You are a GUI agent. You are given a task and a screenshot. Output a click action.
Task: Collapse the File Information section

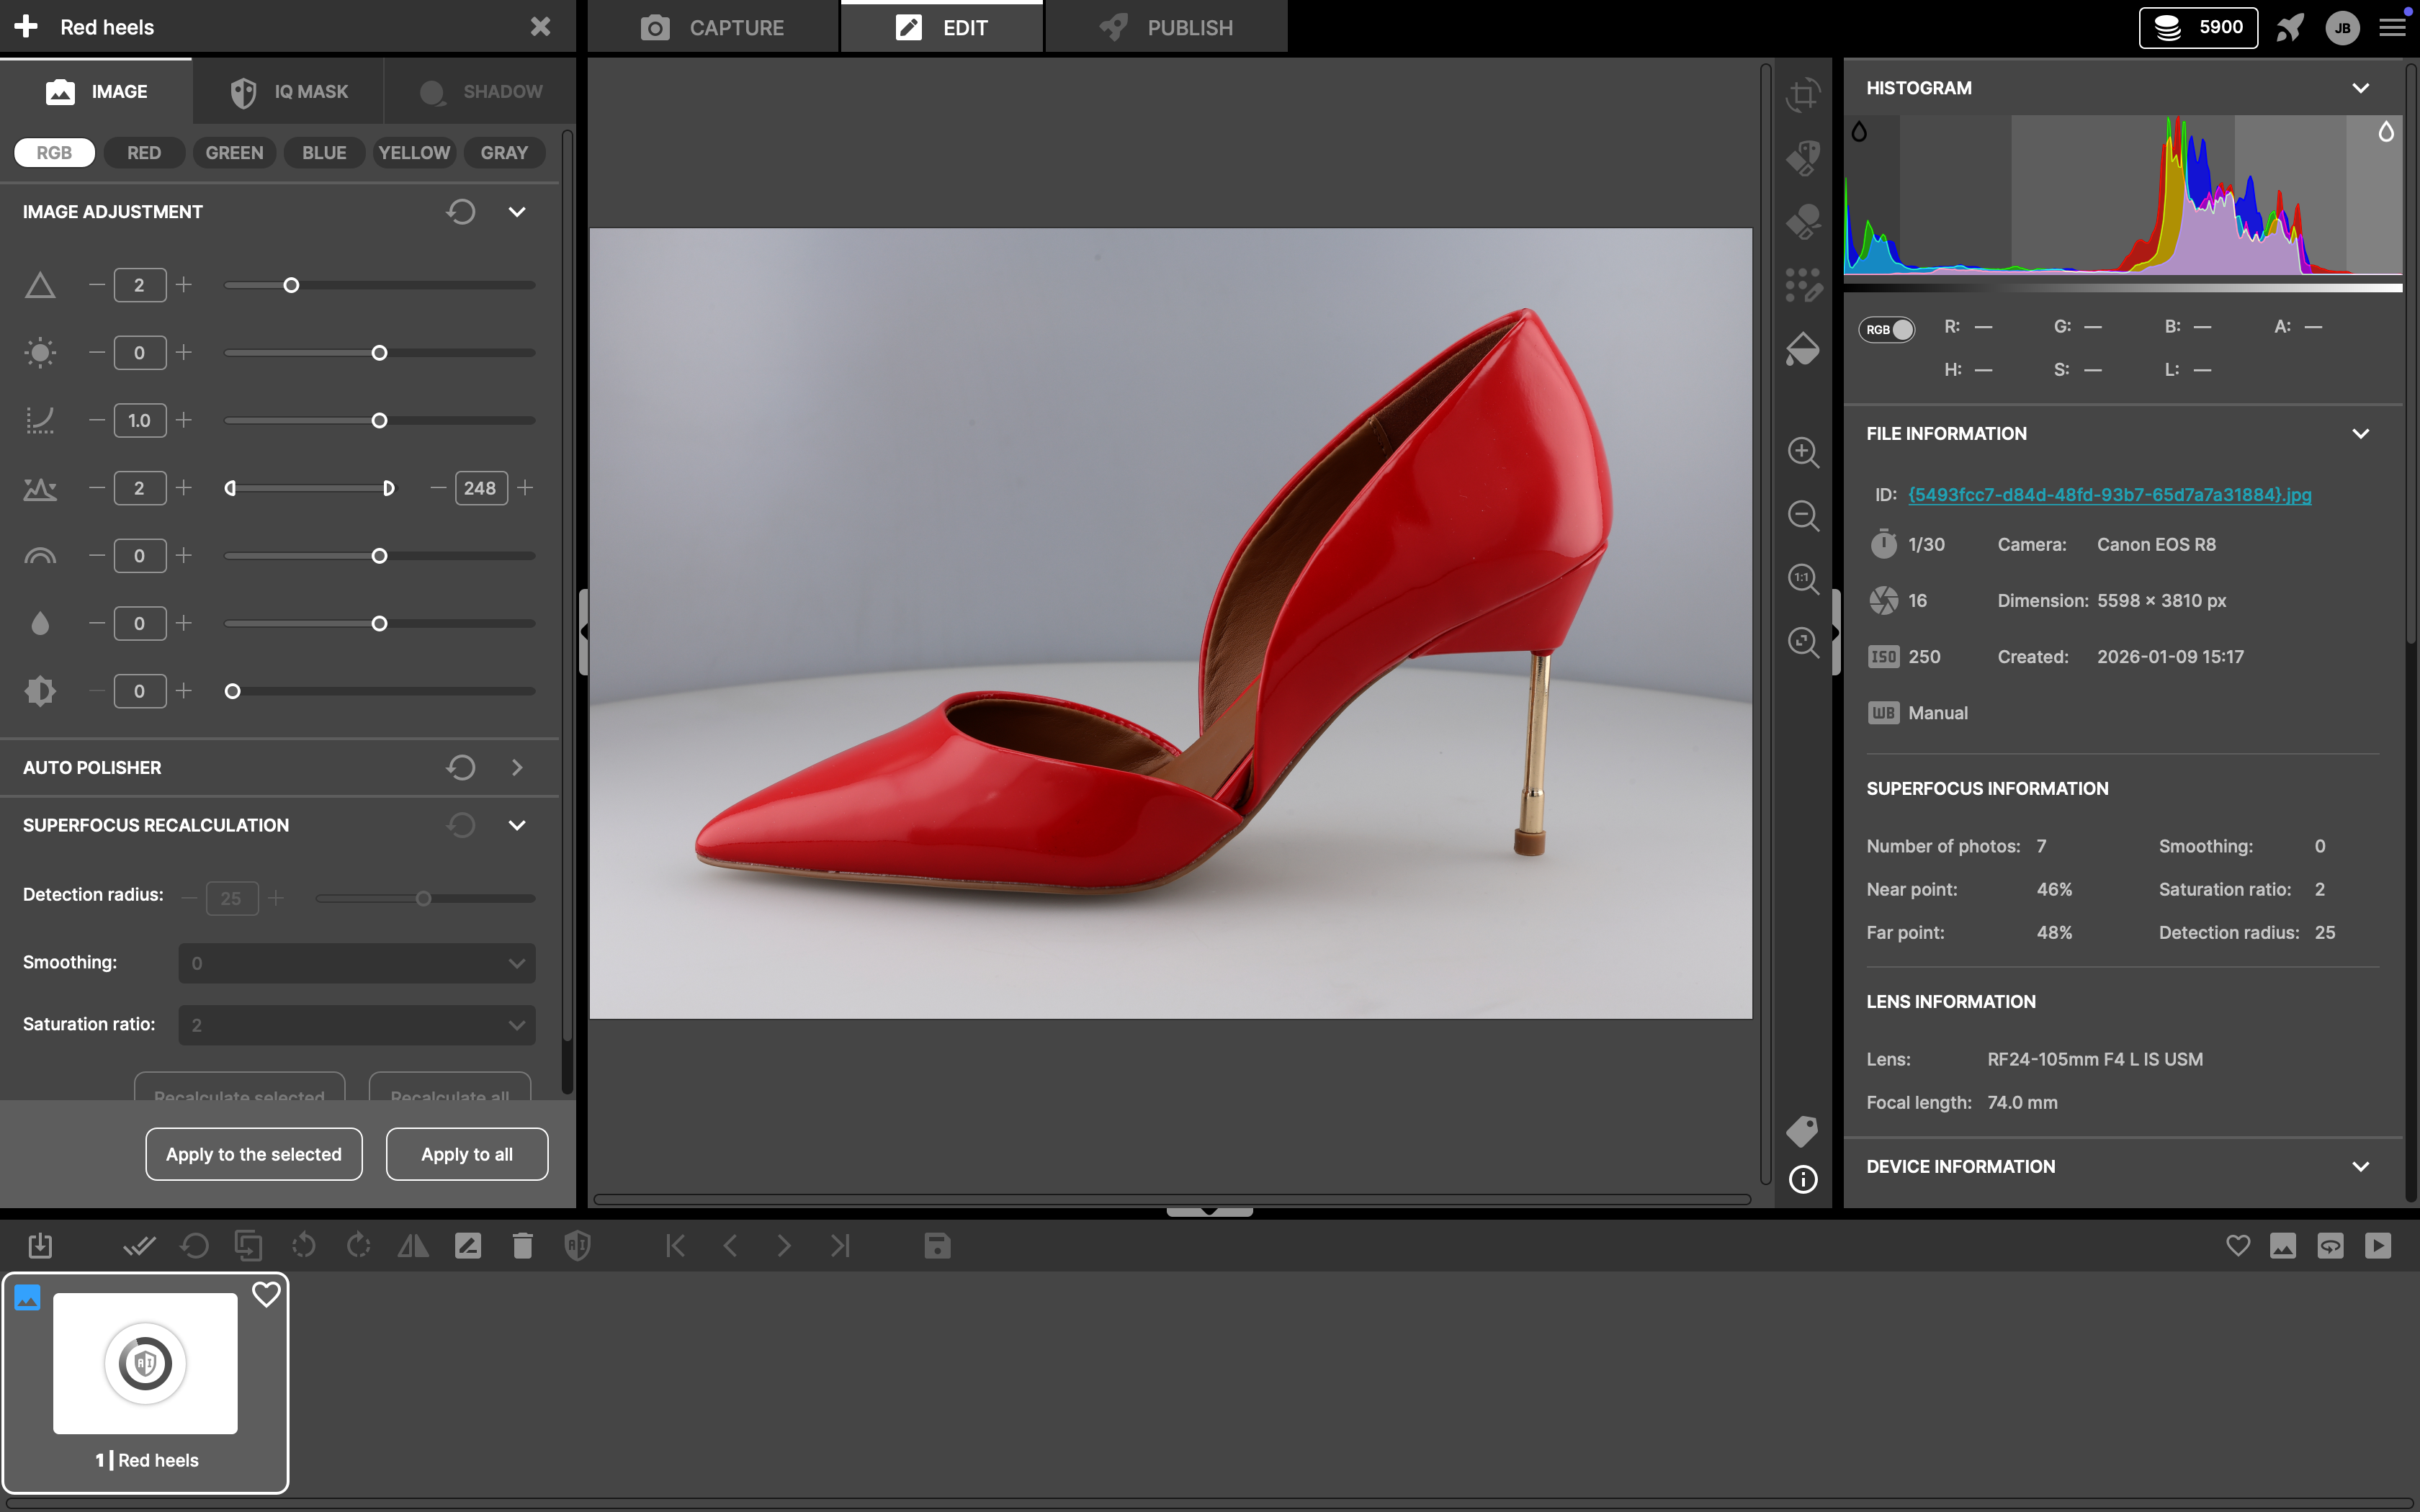click(x=2360, y=433)
